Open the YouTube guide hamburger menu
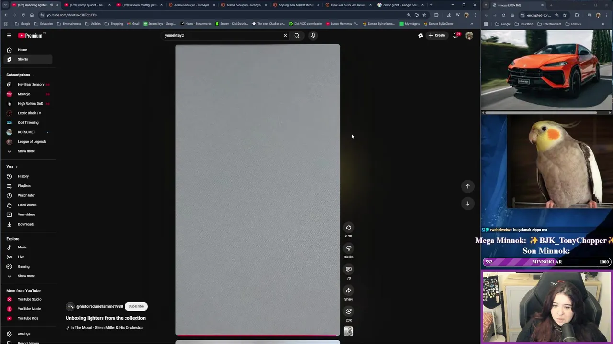Viewport: 613px width, 344px height. [9, 35]
